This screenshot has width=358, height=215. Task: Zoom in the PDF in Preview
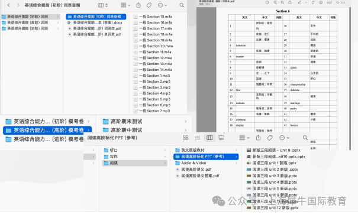coord(282,2)
